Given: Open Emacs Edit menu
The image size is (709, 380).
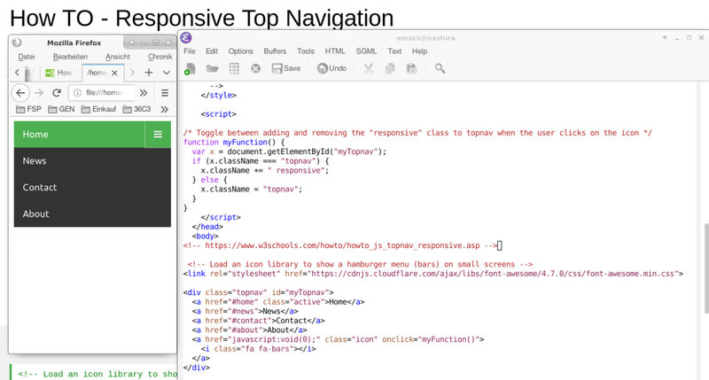Looking at the screenshot, I should click(x=212, y=51).
